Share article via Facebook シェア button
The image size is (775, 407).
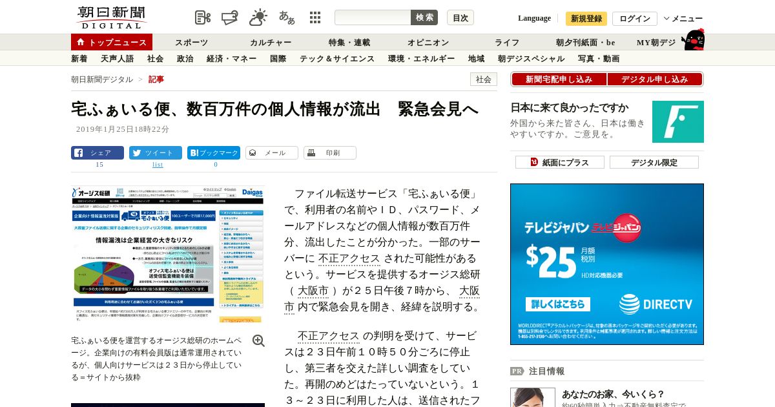click(x=98, y=153)
